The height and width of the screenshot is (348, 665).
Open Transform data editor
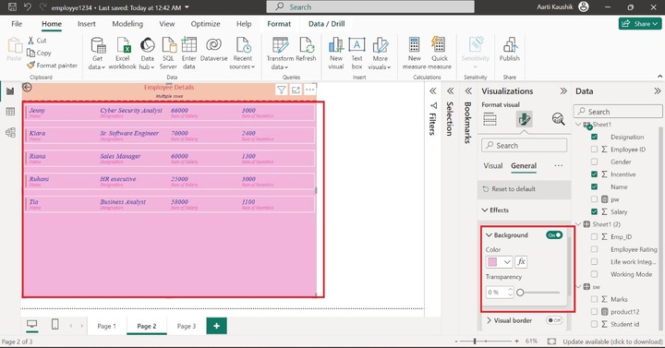tap(280, 53)
